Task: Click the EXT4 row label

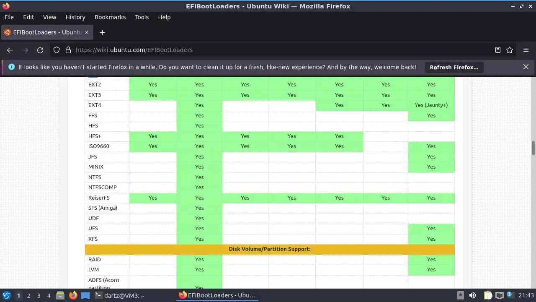Action: click(x=95, y=105)
